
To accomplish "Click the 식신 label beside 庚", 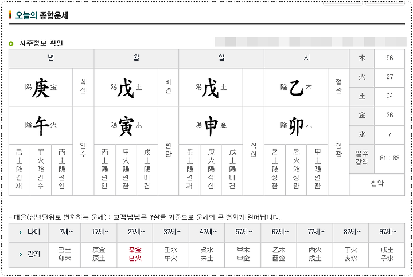I will 83,86.
